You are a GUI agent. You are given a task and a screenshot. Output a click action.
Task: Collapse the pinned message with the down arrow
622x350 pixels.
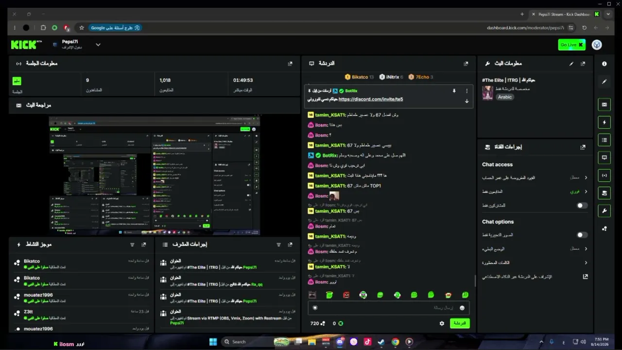click(466, 101)
